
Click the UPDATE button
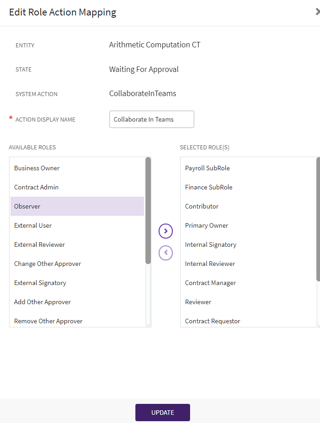click(x=162, y=413)
